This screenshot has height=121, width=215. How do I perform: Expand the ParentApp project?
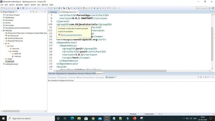(2, 20)
